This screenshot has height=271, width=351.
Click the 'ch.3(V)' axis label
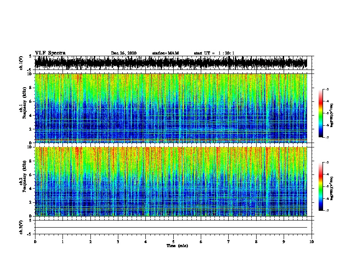pyautogui.click(x=21, y=228)
